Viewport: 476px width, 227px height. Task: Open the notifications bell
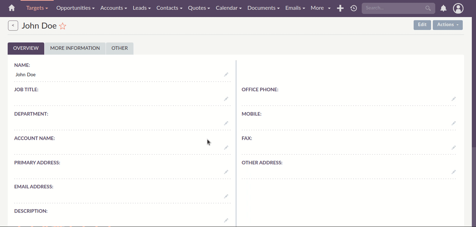pos(443,8)
